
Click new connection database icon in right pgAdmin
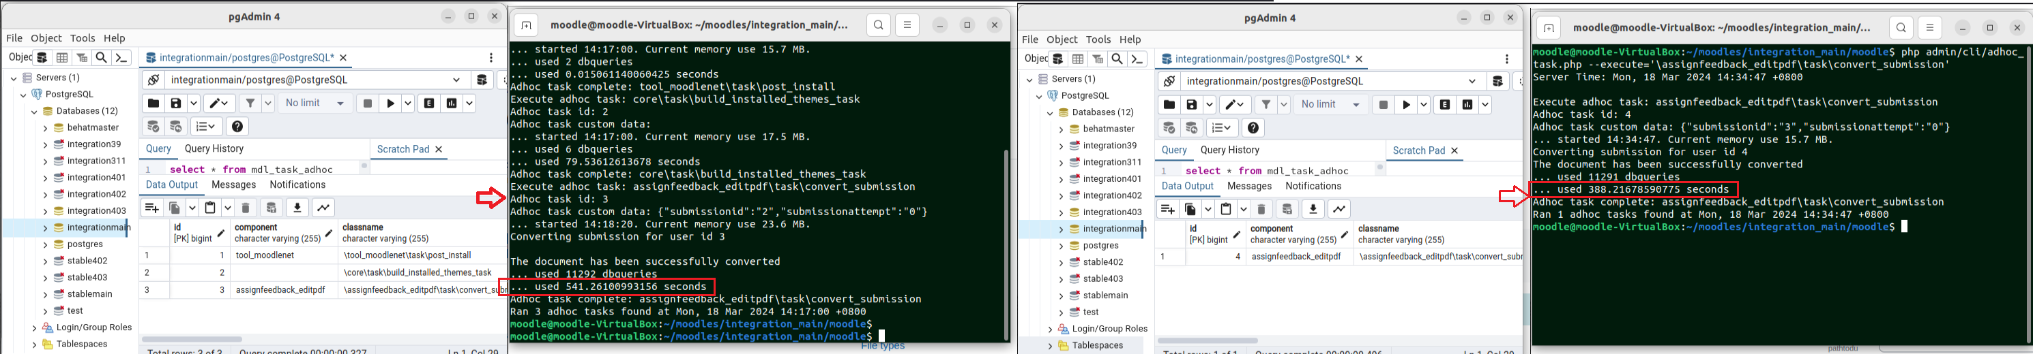tap(1498, 81)
